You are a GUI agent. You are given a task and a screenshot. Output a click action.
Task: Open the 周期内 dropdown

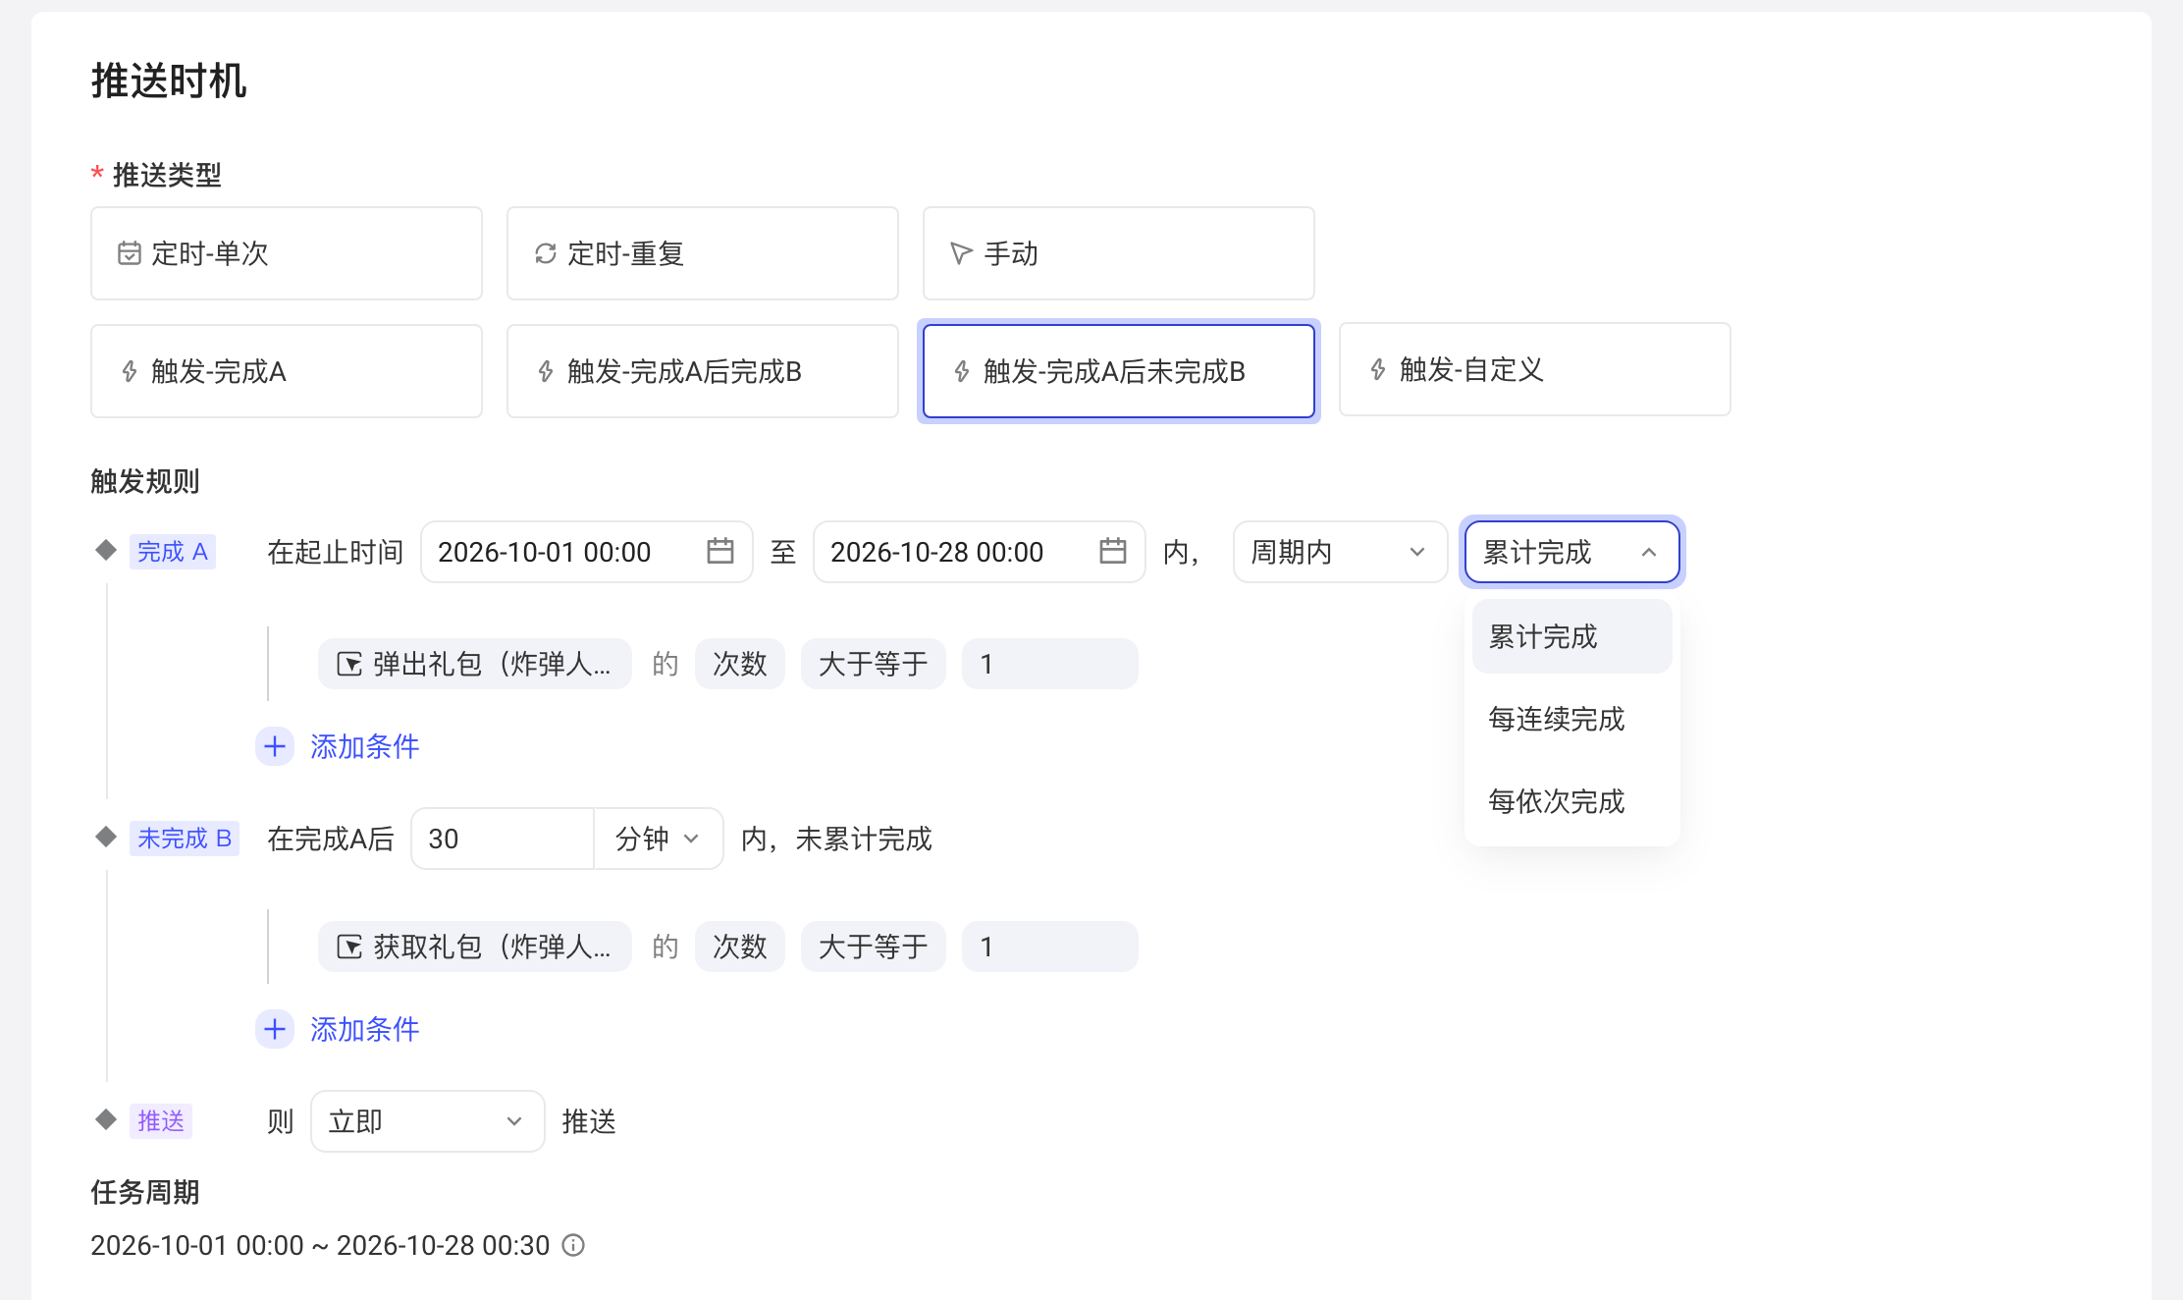[1341, 552]
